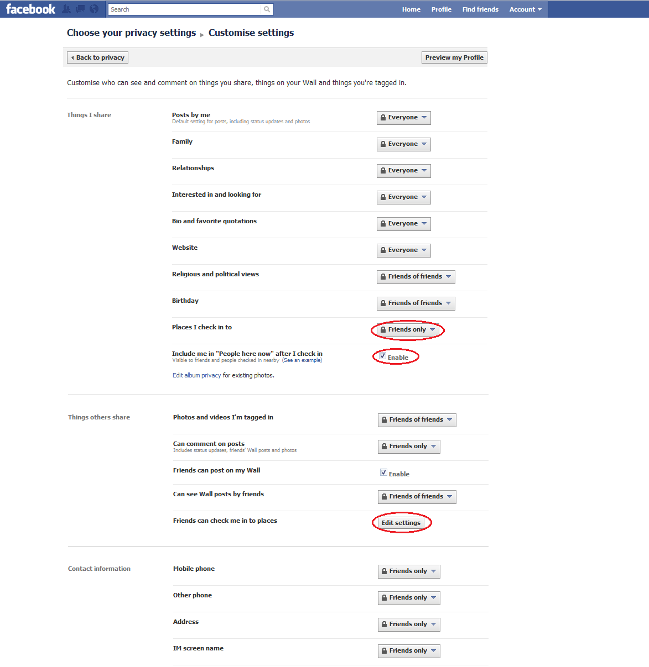Toggle the People here now Enable checkbox
This screenshot has width=649, height=667.
coord(382,356)
